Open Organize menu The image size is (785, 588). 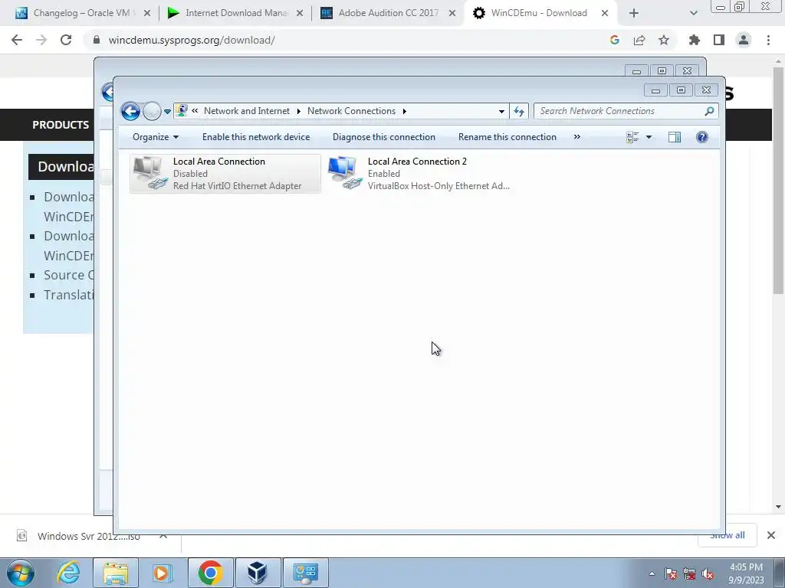pyautogui.click(x=156, y=137)
